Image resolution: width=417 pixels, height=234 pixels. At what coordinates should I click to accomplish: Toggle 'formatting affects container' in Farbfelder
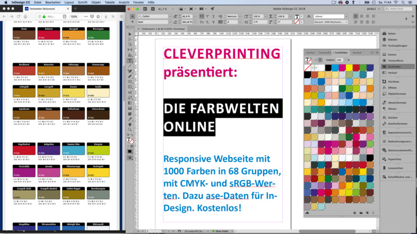pos(316,60)
